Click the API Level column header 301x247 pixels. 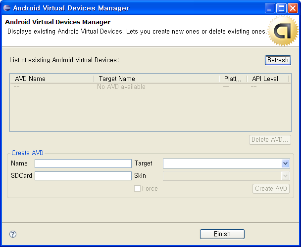[x=268, y=79]
